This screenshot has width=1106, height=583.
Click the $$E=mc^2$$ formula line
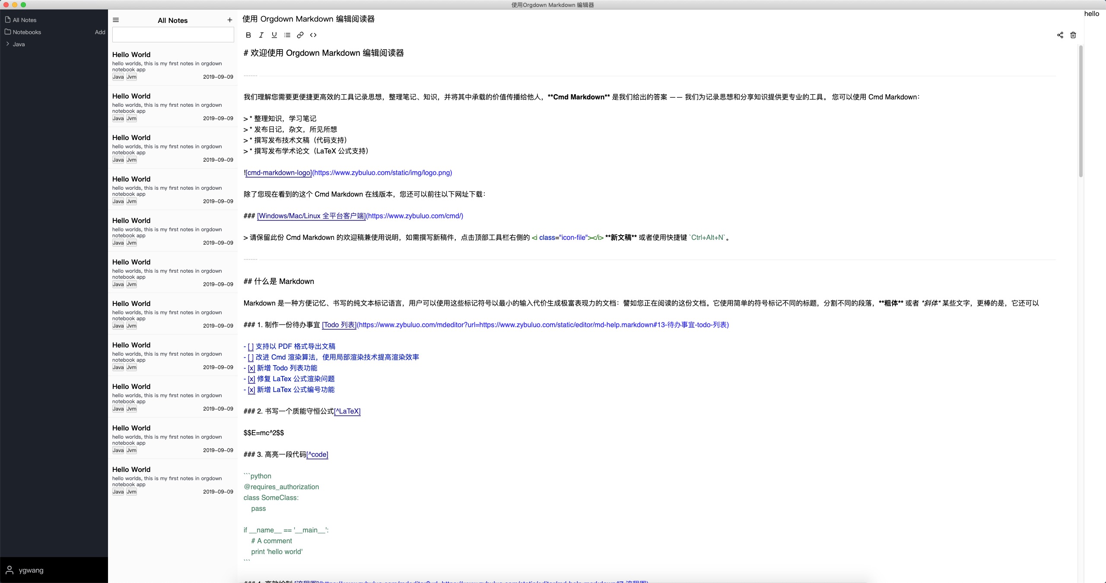[x=264, y=433]
